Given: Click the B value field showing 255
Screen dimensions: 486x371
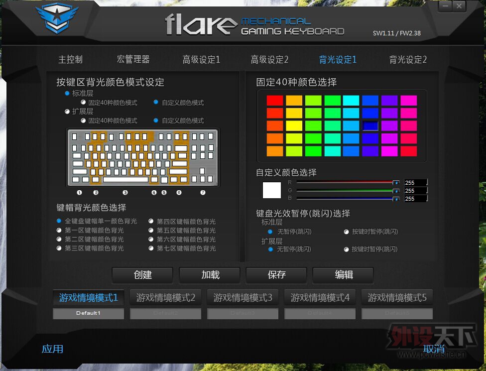Looking at the screenshot, I should [416, 199].
